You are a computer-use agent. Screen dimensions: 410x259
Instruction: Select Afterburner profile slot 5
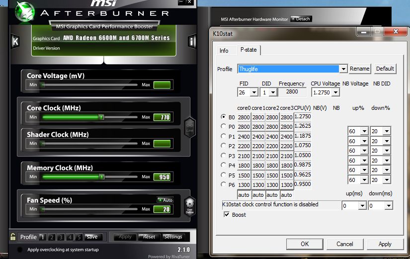(79, 237)
